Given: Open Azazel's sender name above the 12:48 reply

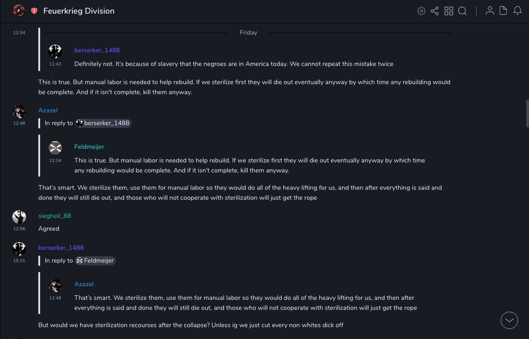Looking at the screenshot, I should (x=48, y=110).
